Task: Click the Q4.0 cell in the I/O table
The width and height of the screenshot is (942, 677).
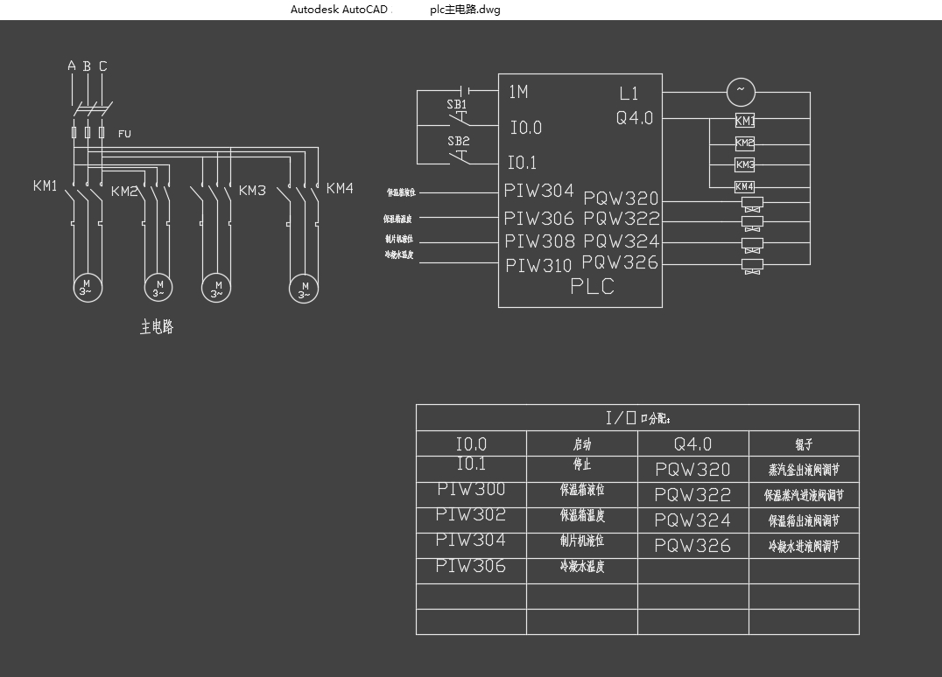Action: click(x=692, y=444)
